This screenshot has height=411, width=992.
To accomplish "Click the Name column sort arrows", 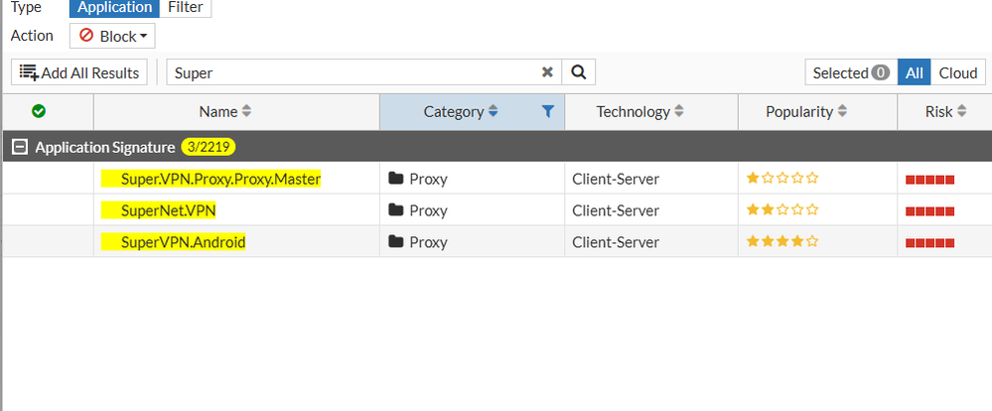I will 247,112.
